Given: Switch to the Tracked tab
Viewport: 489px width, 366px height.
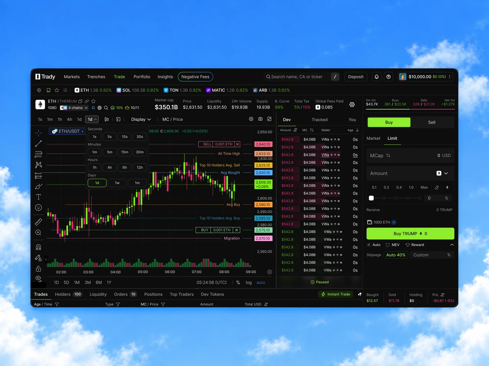Looking at the screenshot, I should 319,120.
